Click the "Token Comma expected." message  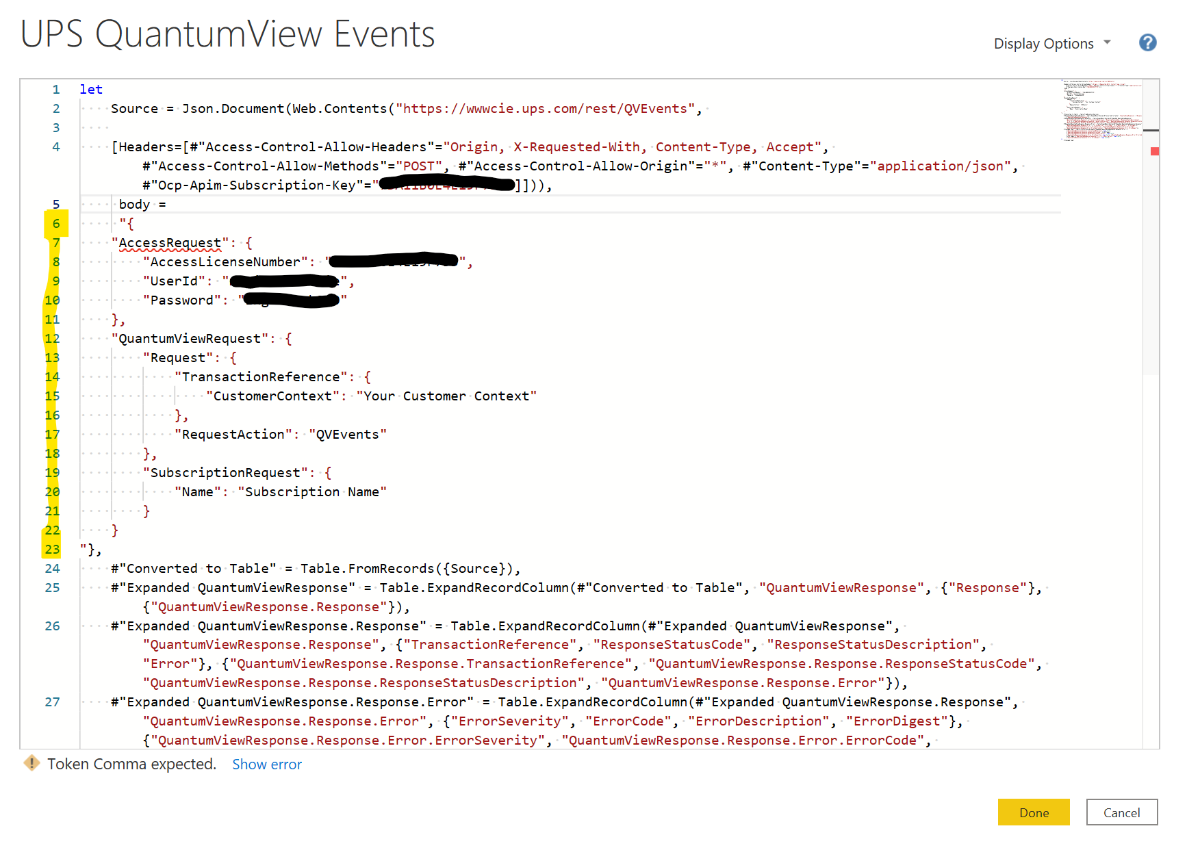coord(132,764)
